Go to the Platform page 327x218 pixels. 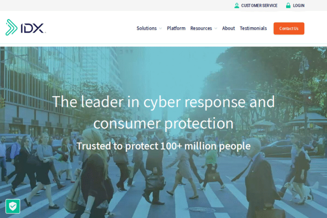point(176,28)
